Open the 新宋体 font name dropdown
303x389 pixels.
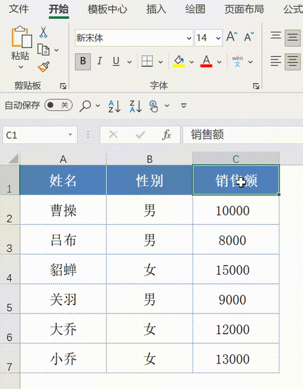pos(189,38)
